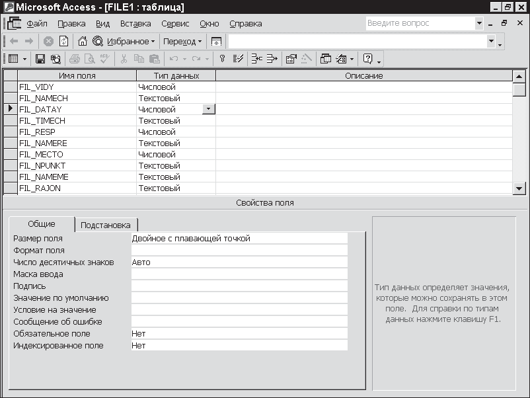Click the Primary Key icon
Viewport: 530px width, 398px height.
tap(223, 59)
